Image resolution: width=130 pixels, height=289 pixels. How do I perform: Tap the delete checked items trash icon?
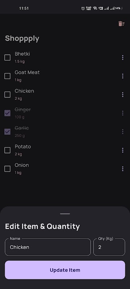pyautogui.click(x=121, y=24)
